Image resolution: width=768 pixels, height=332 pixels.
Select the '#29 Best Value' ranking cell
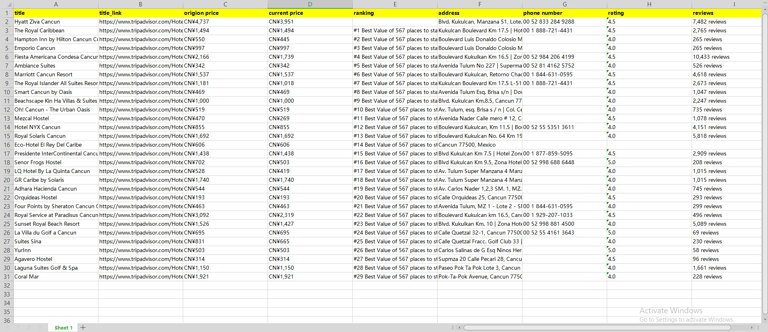395,277
